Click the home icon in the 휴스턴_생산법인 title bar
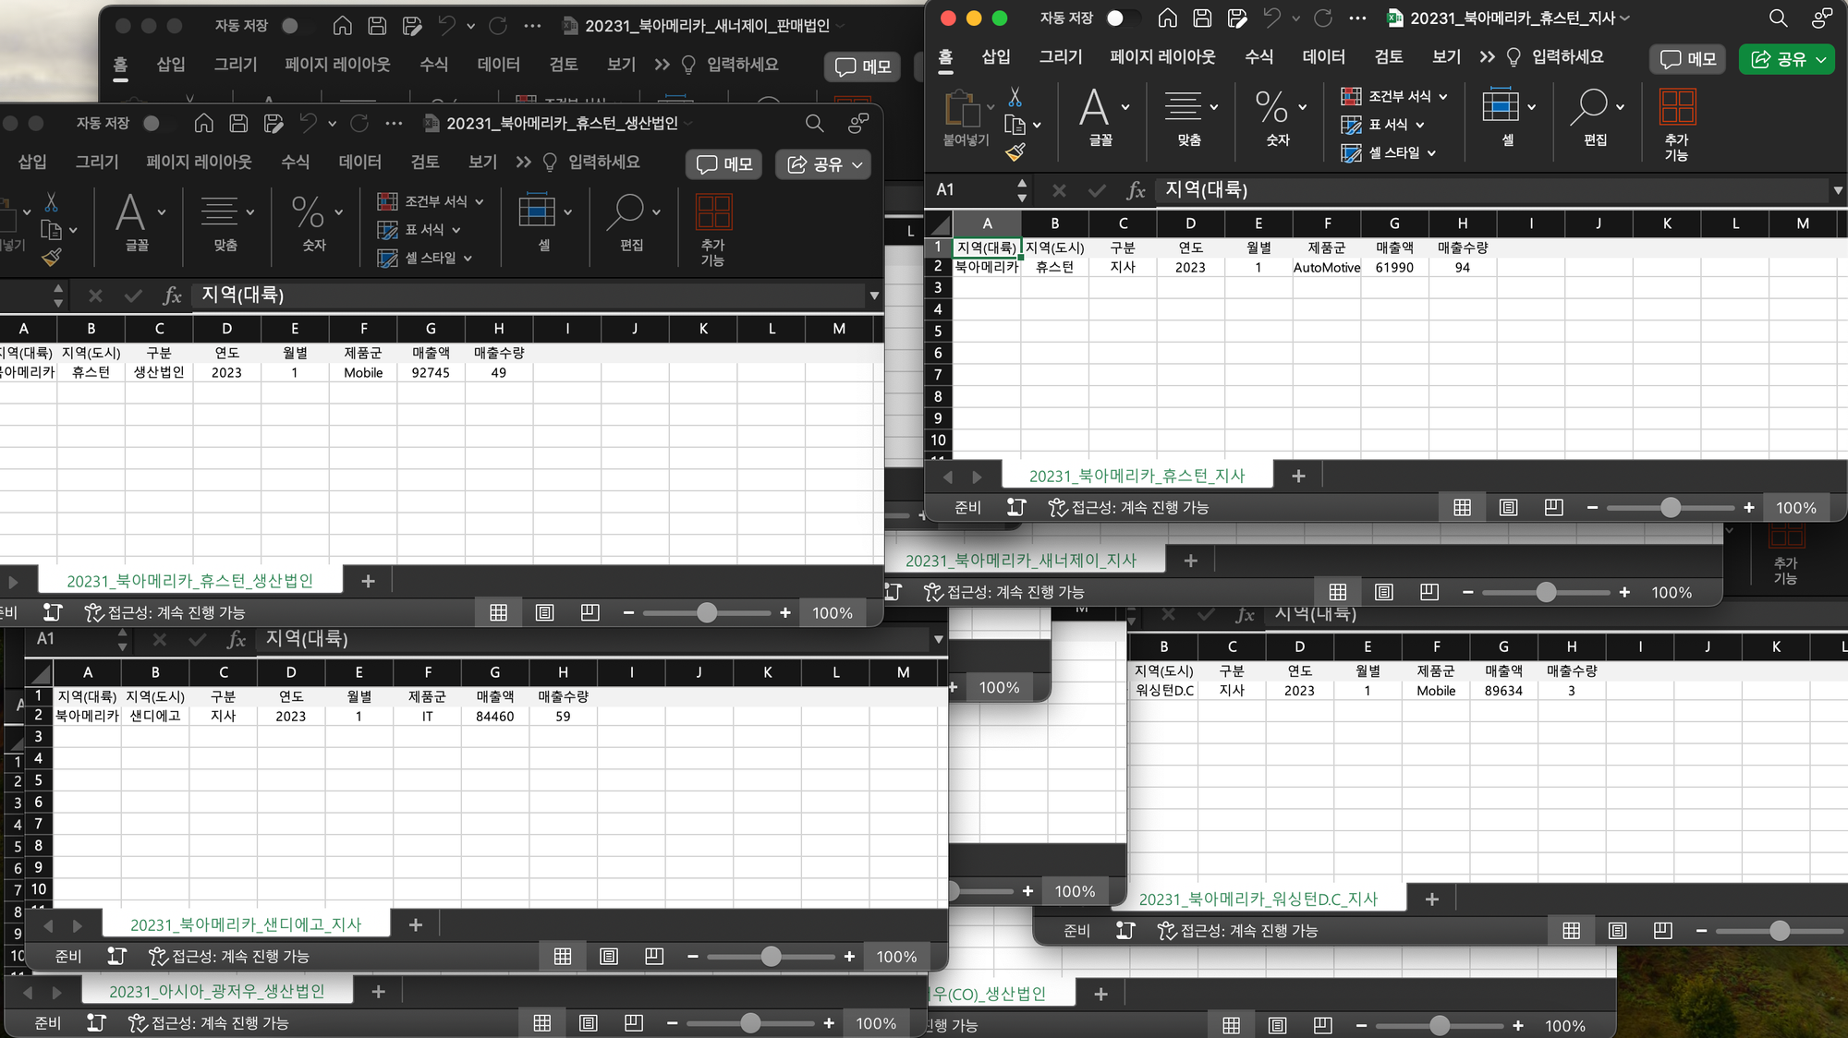Viewport: 1848px width, 1038px height. pos(204,124)
